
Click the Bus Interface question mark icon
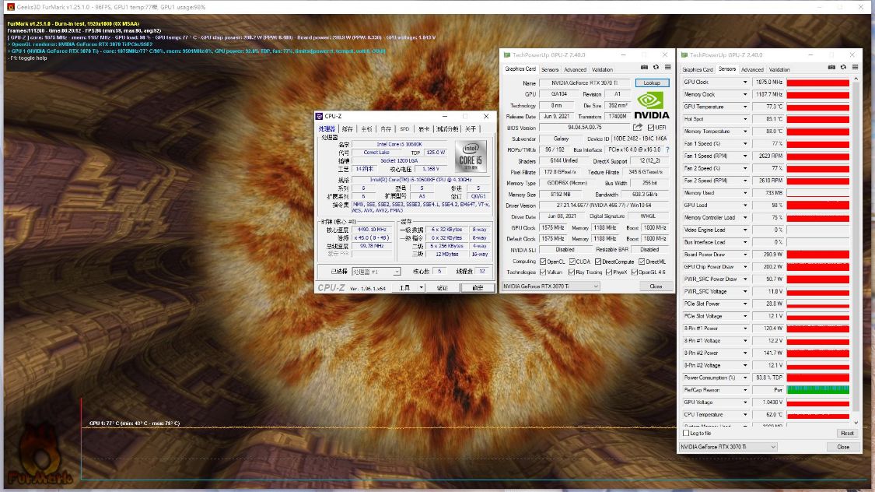click(667, 149)
